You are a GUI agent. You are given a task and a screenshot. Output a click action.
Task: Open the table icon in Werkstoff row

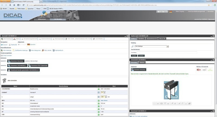tap(99, 93)
